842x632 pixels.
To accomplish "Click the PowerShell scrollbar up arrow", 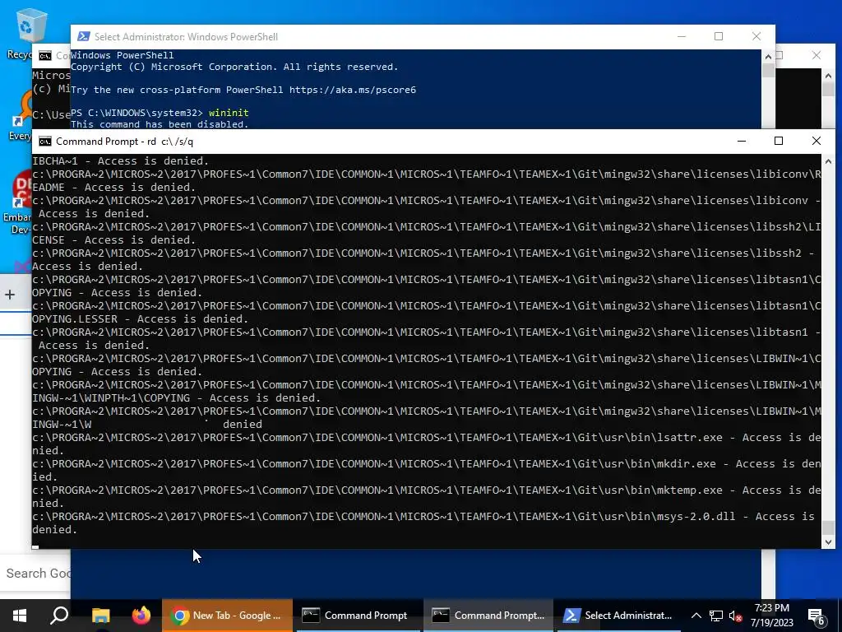I will tap(768, 57).
